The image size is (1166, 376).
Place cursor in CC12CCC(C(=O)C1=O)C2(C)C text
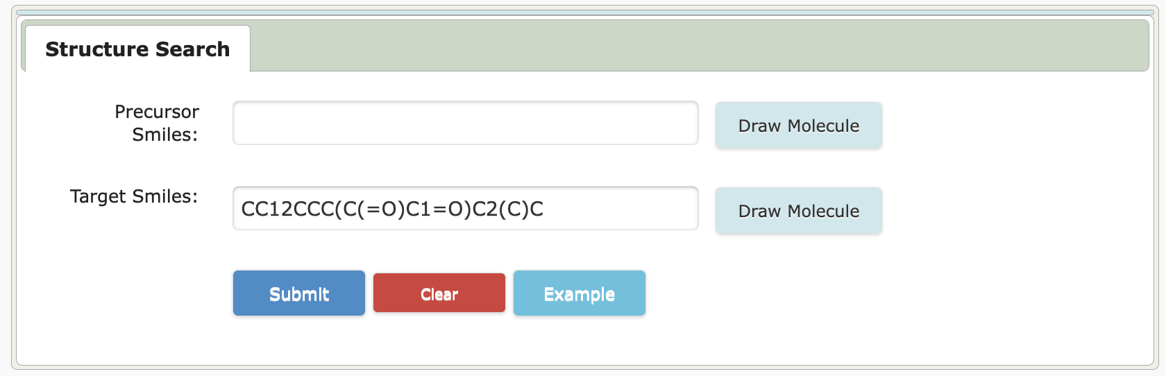coord(392,209)
